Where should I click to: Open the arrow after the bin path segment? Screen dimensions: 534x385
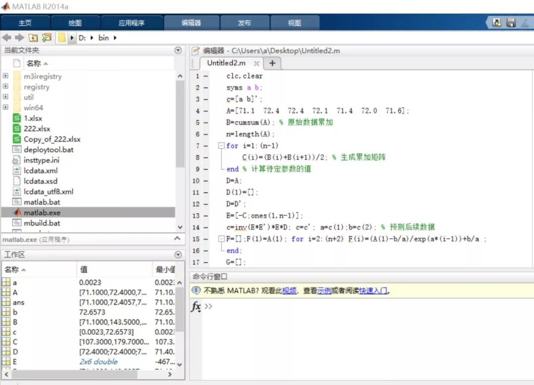click(115, 38)
